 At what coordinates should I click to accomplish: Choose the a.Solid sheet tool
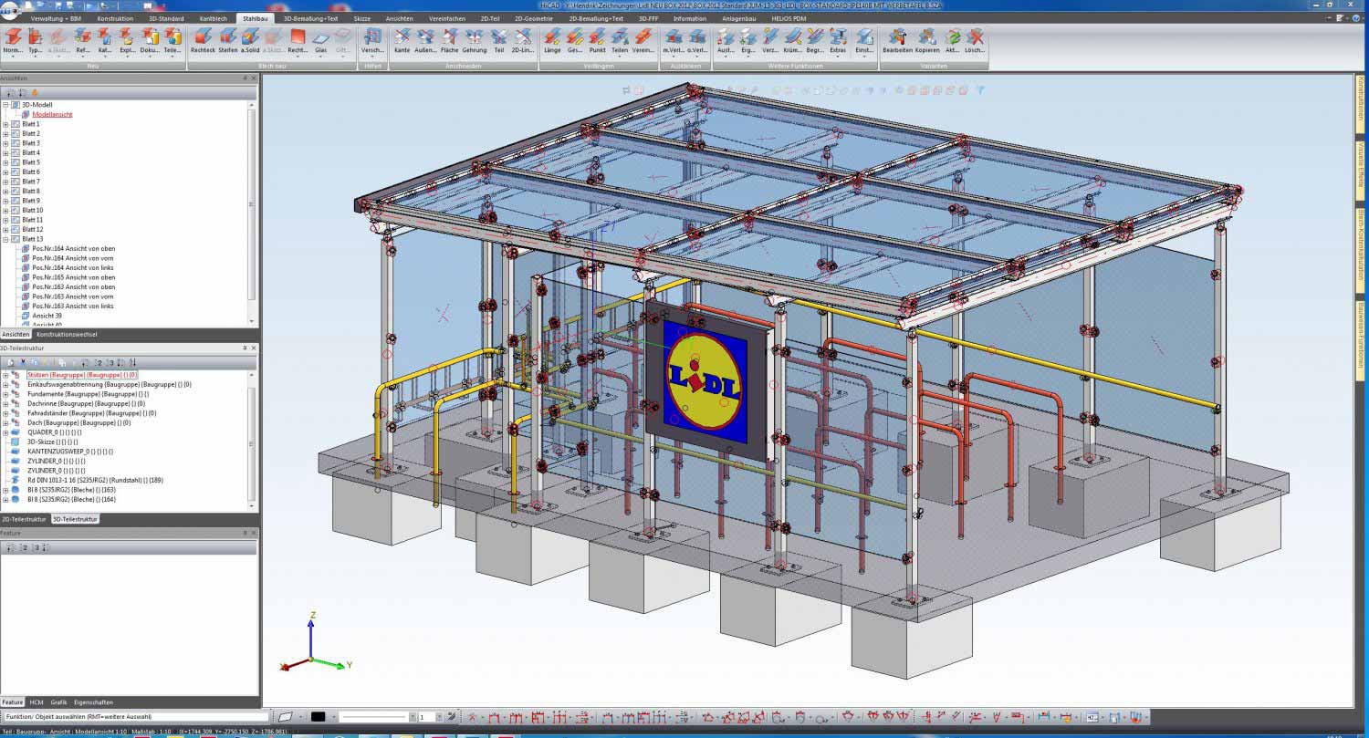pos(250,40)
